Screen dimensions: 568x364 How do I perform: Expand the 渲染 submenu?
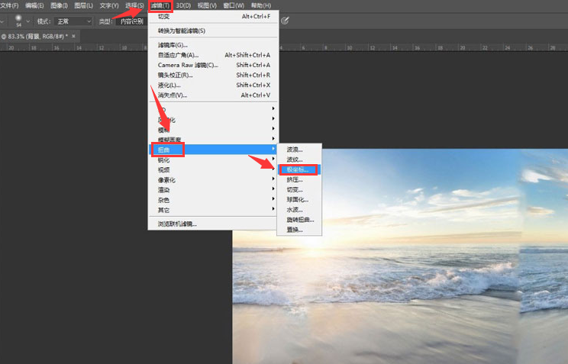(213, 190)
